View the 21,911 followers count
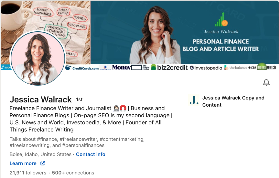The width and height of the screenshot is (279, 178). tap(28, 173)
